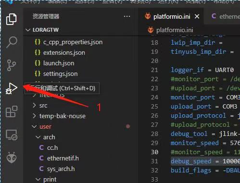Click the Explorer more actions ellipsis

[127, 16]
